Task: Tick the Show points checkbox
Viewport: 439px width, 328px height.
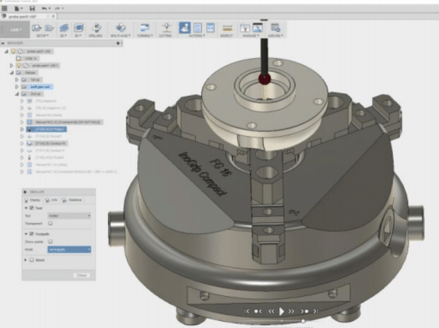Action: pos(50,242)
